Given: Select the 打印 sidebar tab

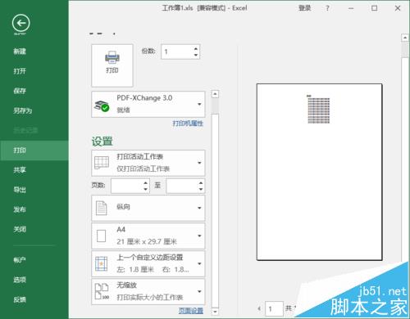Looking at the screenshot, I should pos(34,151).
